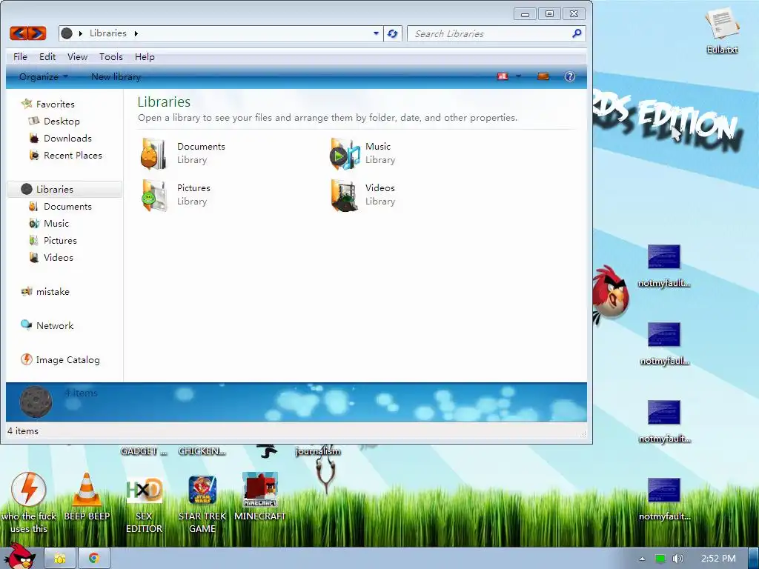Click the Chrome taskbar button

pyautogui.click(x=94, y=559)
